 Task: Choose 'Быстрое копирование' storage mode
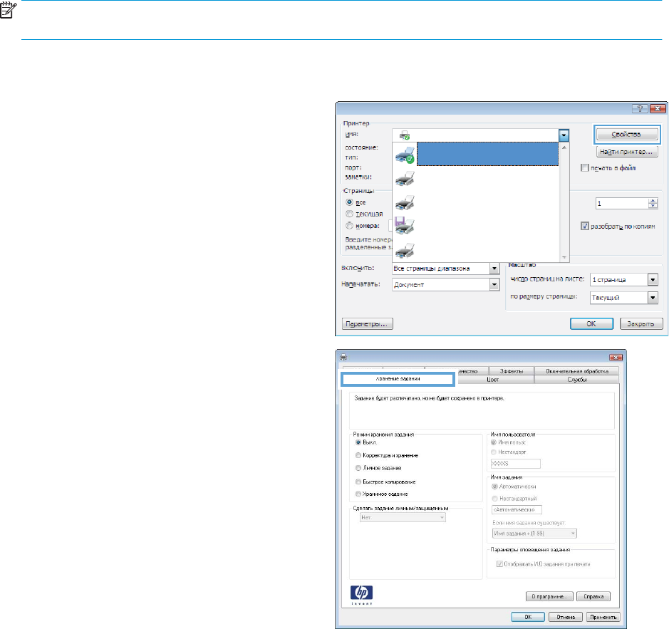tap(357, 482)
